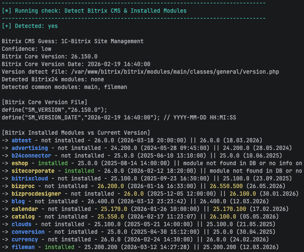
Task: Click the 'currency' module name
Action: (x=25, y=239)
